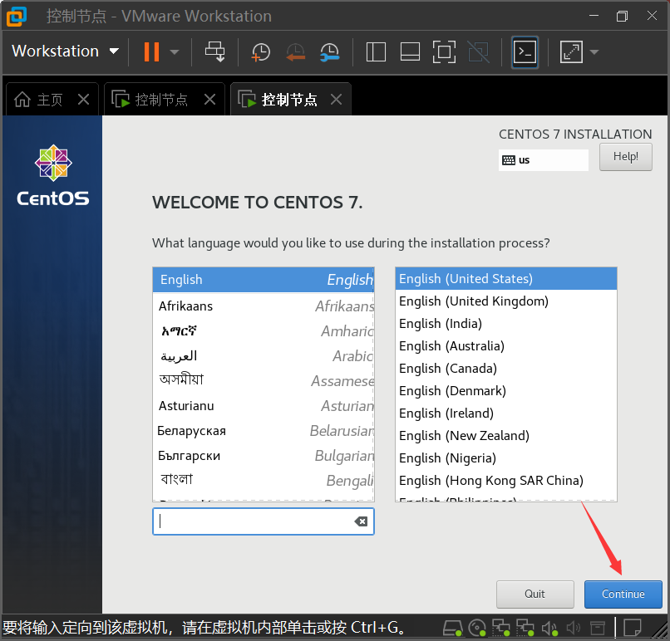Choose English (Nigeria) locale
This screenshot has height=641, width=670.
506,458
